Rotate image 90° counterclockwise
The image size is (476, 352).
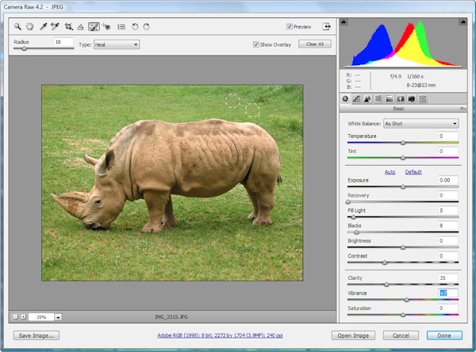[x=135, y=27]
